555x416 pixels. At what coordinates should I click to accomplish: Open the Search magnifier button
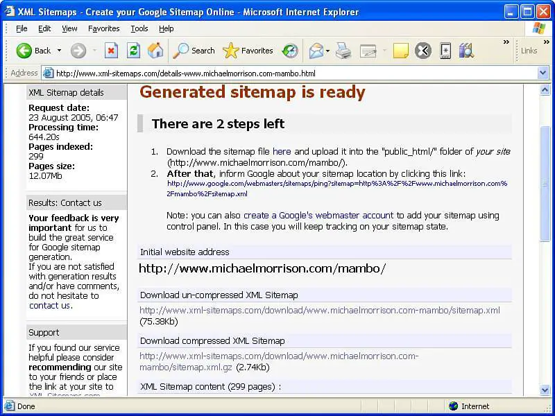pyautogui.click(x=194, y=51)
